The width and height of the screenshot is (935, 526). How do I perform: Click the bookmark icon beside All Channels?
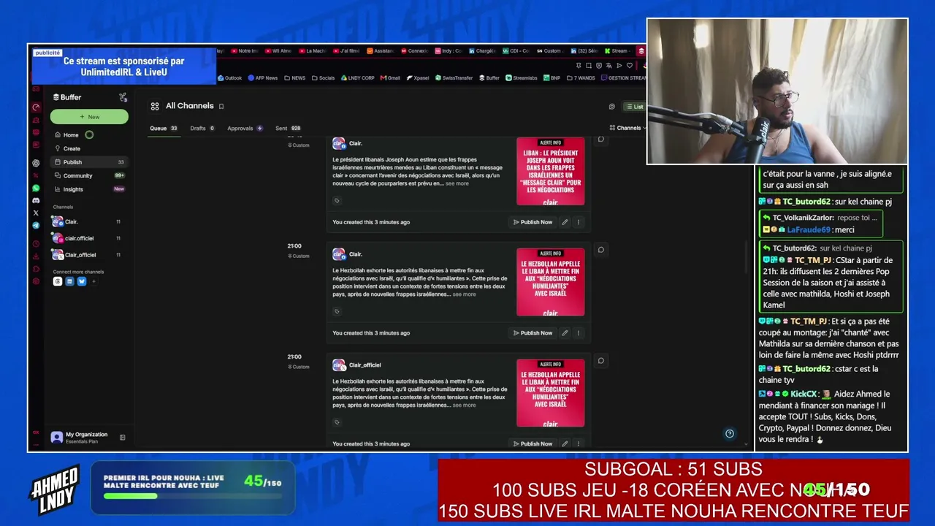221,107
